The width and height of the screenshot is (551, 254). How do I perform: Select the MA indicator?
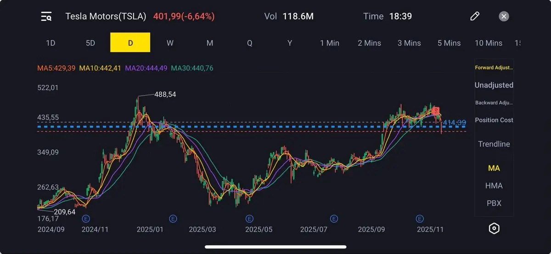(494, 168)
